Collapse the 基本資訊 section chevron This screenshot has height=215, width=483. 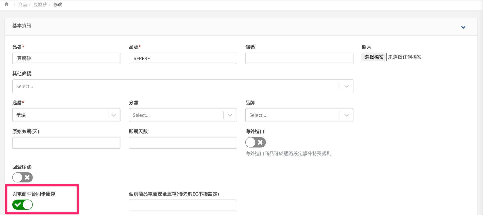[463, 27]
